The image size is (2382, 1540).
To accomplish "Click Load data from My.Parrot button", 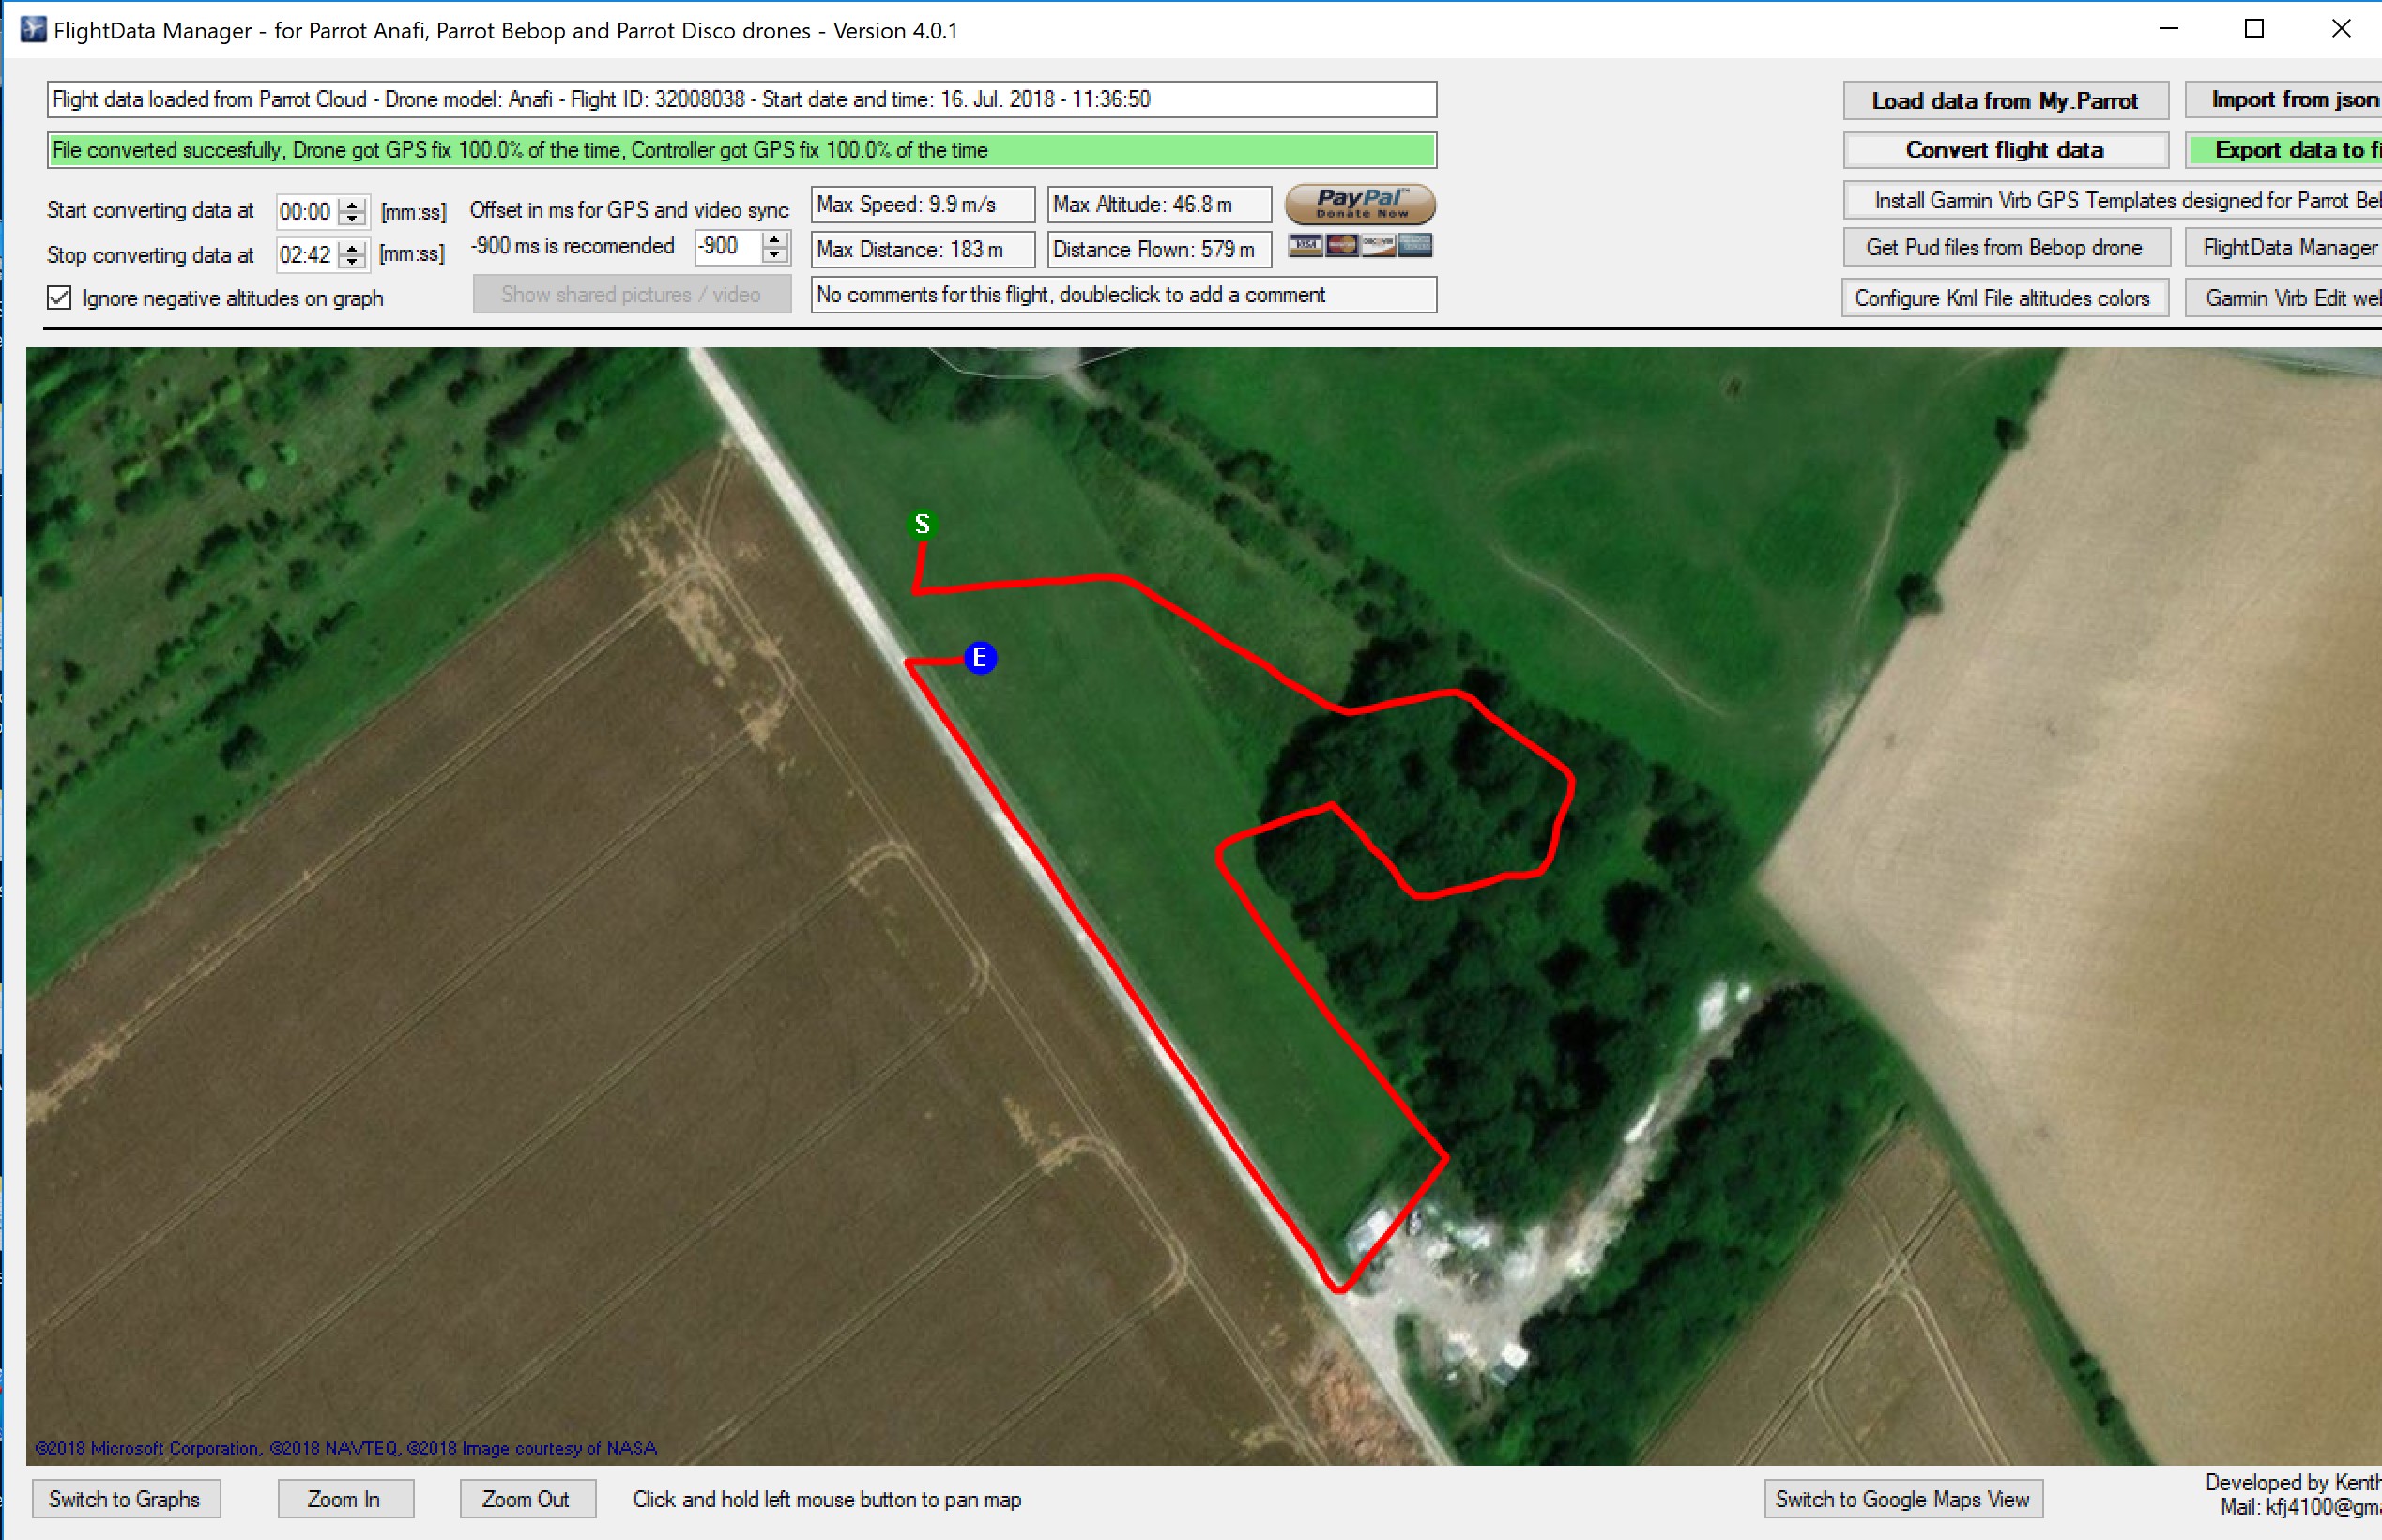I will pyautogui.click(x=2005, y=101).
